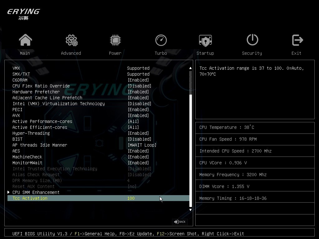Open the Main home icon

[x=25, y=40]
